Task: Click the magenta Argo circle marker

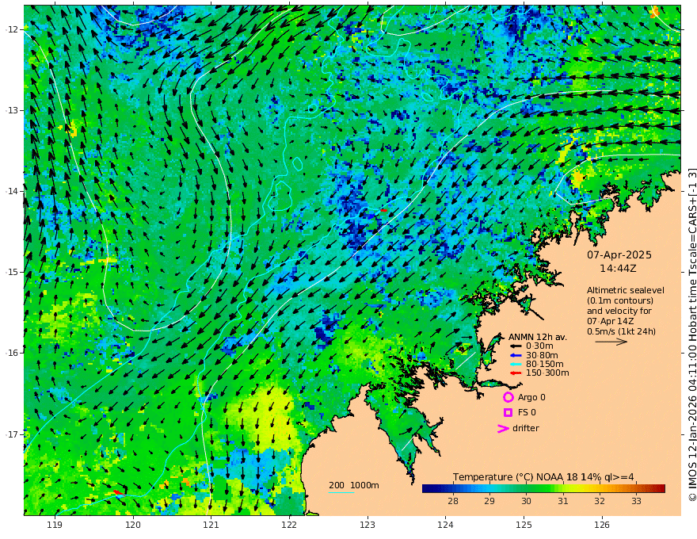Action: point(508,397)
